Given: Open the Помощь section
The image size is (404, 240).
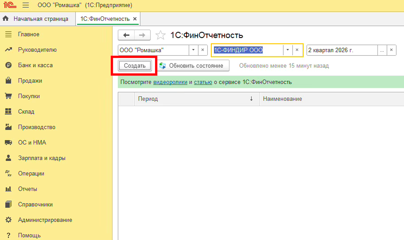Looking at the screenshot, I should (29, 236).
